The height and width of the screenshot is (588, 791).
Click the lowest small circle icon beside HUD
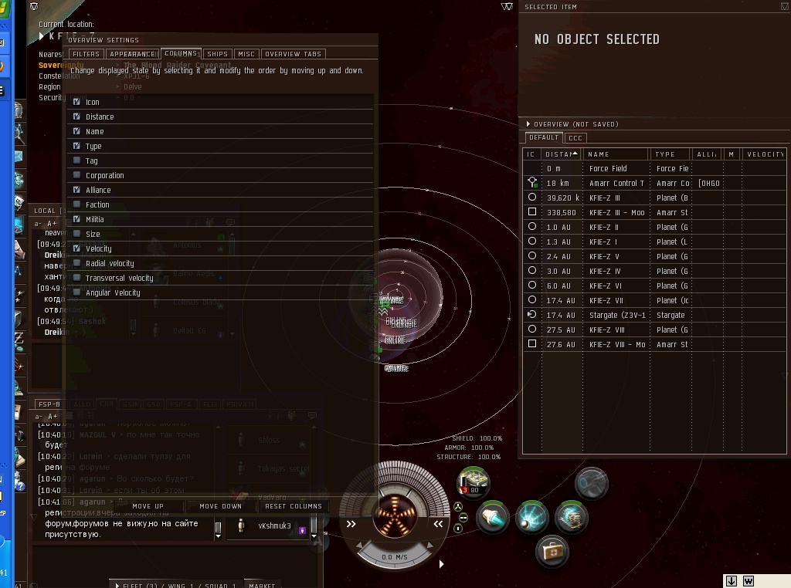458,528
